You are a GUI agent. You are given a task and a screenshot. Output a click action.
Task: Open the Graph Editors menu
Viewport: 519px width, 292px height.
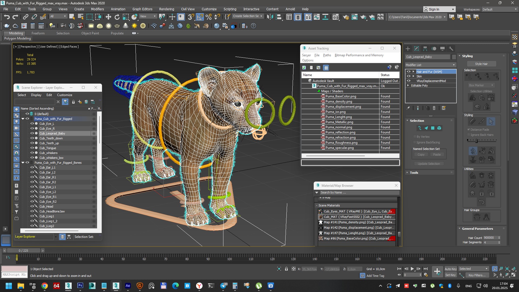tap(142, 9)
